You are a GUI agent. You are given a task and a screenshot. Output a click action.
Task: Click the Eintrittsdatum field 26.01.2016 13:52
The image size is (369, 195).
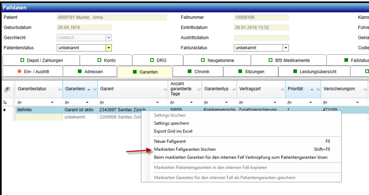[x=261, y=27]
